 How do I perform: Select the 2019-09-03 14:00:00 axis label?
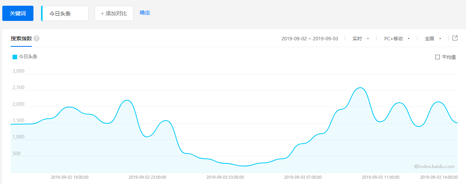[x=439, y=177]
